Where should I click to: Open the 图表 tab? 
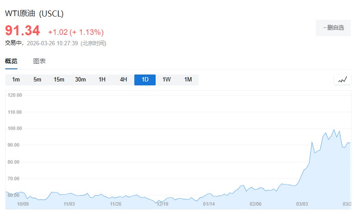40,61
